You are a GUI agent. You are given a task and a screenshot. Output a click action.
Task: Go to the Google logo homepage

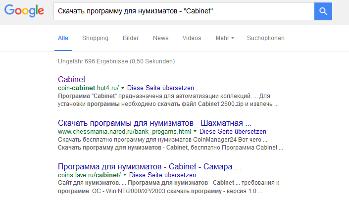click(x=24, y=11)
